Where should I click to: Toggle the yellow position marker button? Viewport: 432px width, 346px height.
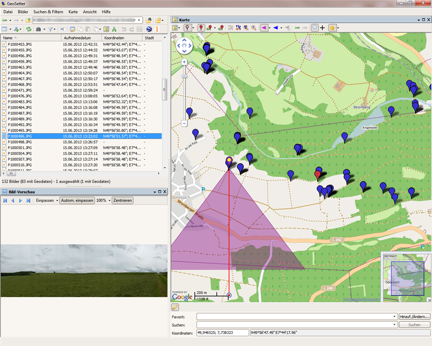point(188,28)
